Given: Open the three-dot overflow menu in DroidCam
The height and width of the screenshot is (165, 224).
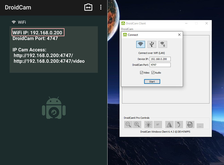Looking at the screenshot, I should tap(101, 7).
